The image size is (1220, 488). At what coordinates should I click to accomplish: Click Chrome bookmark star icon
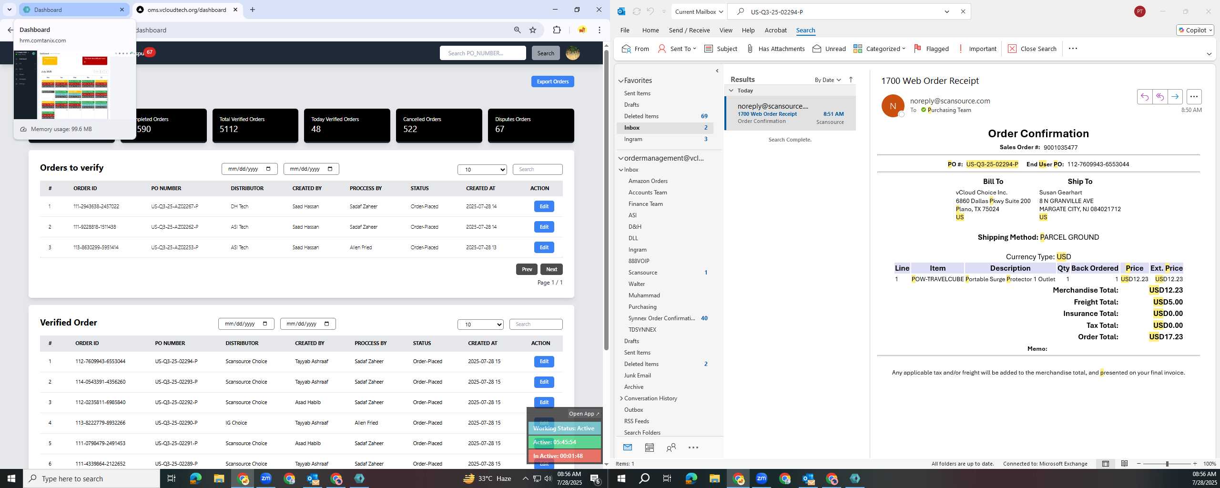(533, 30)
